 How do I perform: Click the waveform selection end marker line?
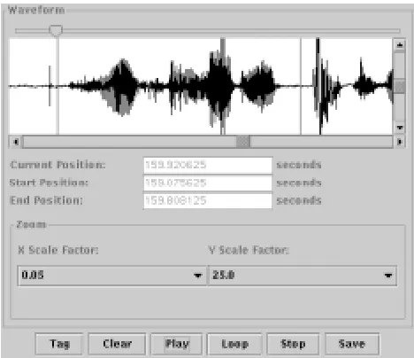click(301, 86)
